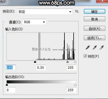Open the 预设 preset dropdown showing 自定
Viewport: 108px width, 99px height.
click(x=45, y=12)
